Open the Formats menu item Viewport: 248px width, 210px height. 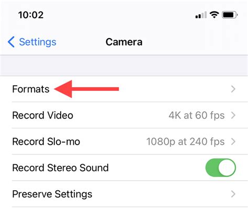coord(124,89)
